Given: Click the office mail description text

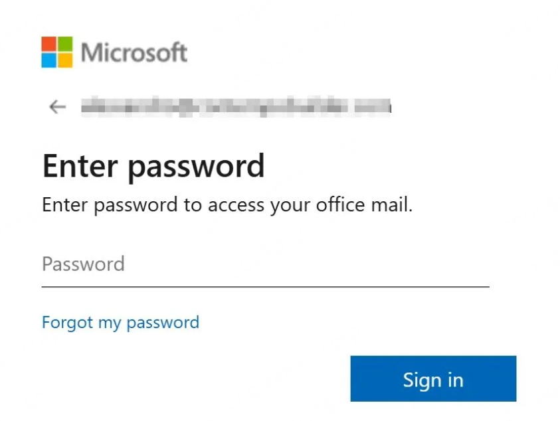Looking at the screenshot, I should pos(227,205).
